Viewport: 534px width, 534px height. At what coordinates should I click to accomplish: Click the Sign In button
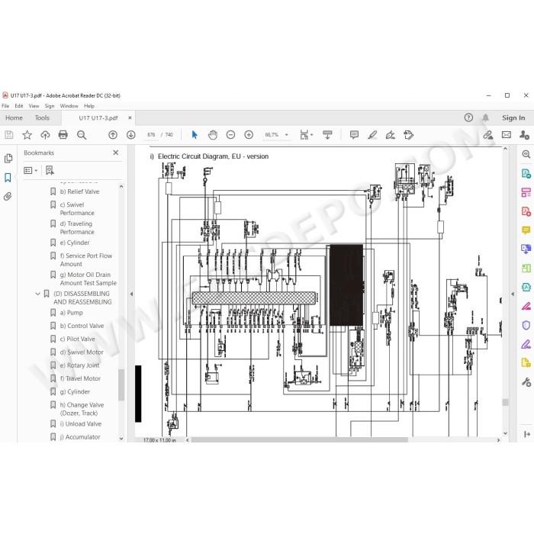click(513, 117)
